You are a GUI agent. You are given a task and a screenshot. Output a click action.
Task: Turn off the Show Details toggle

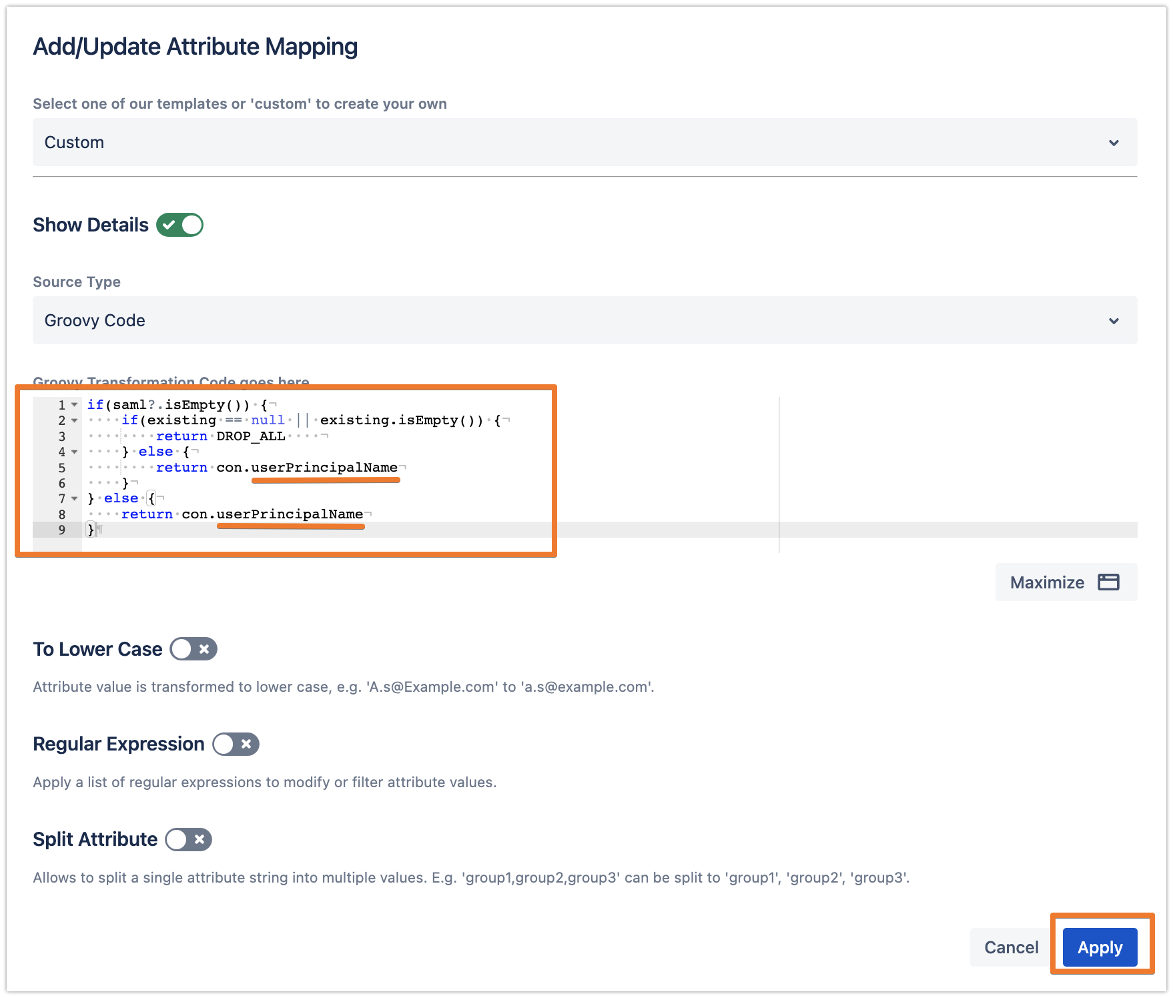(x=179, y=225)
